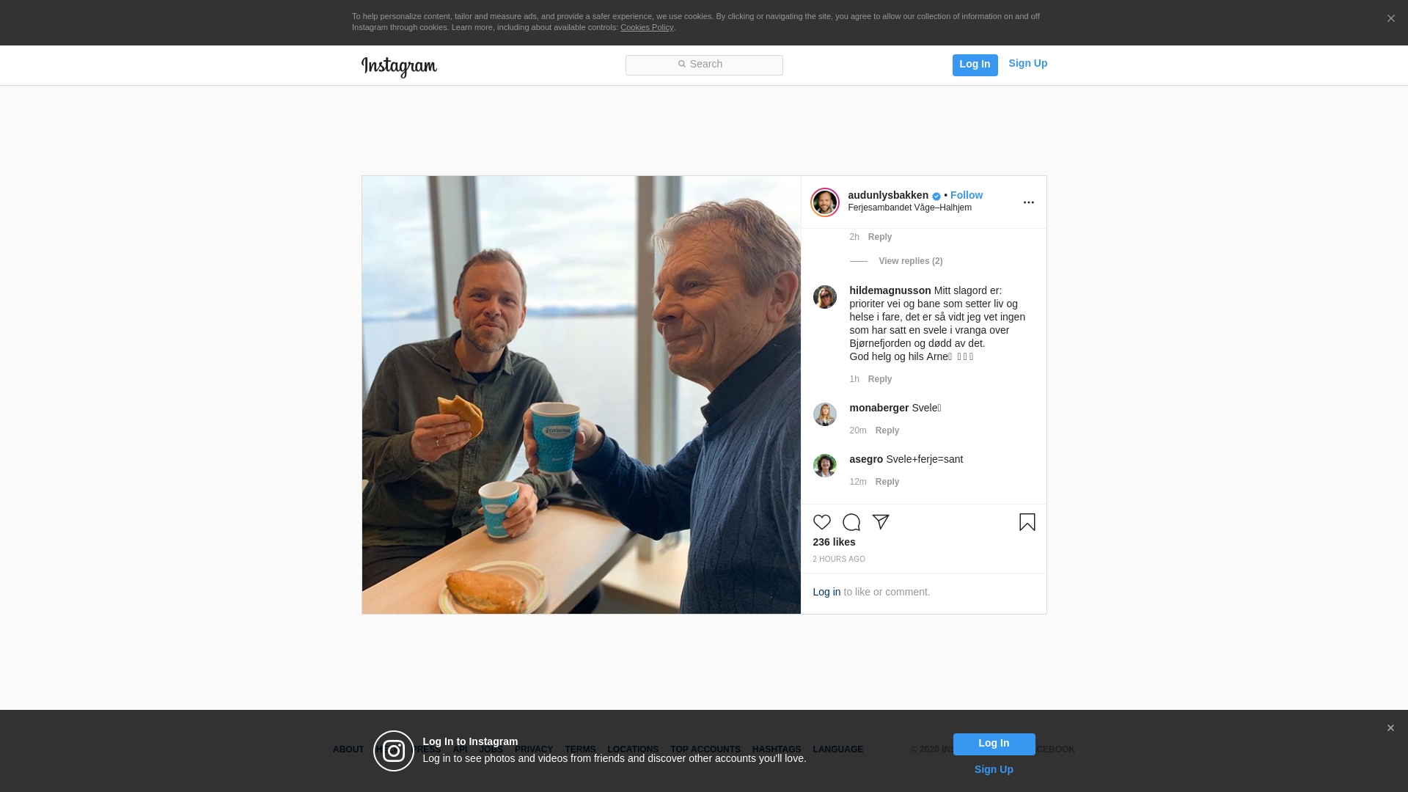Close the Log In to Instagram banner
Image resolution: width=1408 pixels, height=792 pixels.
[1390, 728]
